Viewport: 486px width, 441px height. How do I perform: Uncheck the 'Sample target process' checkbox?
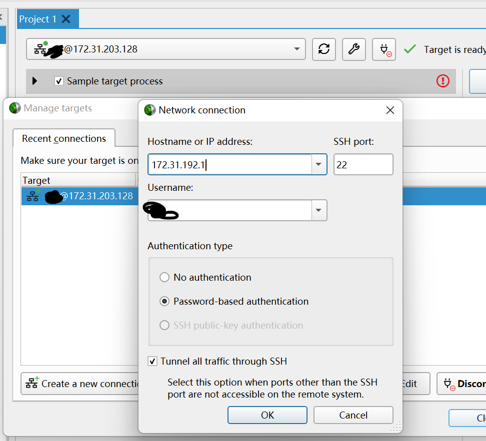57,81
